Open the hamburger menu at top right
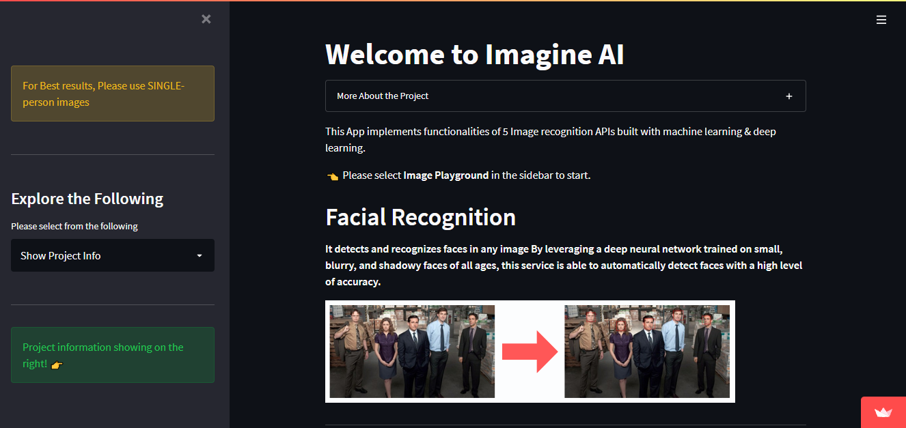Screen dimensions: 906x428 (x=881, y=20)
